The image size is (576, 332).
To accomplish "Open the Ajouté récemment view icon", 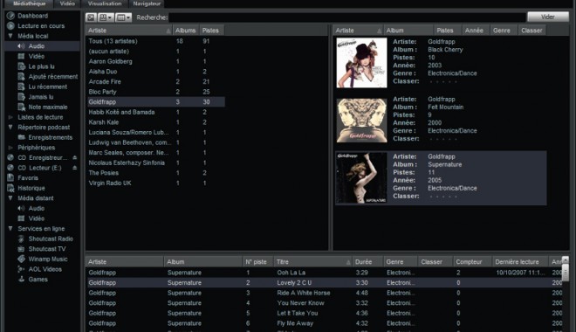I will (21, 77).
